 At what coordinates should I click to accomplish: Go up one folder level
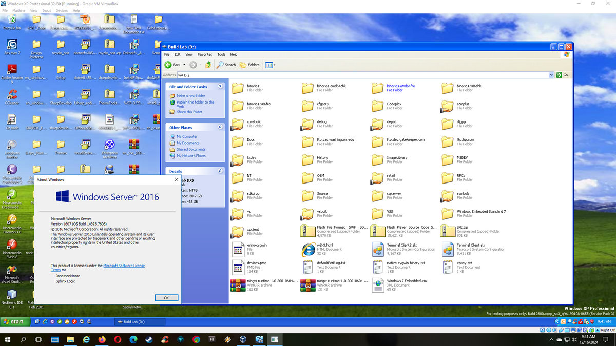(x=208, y=65)
